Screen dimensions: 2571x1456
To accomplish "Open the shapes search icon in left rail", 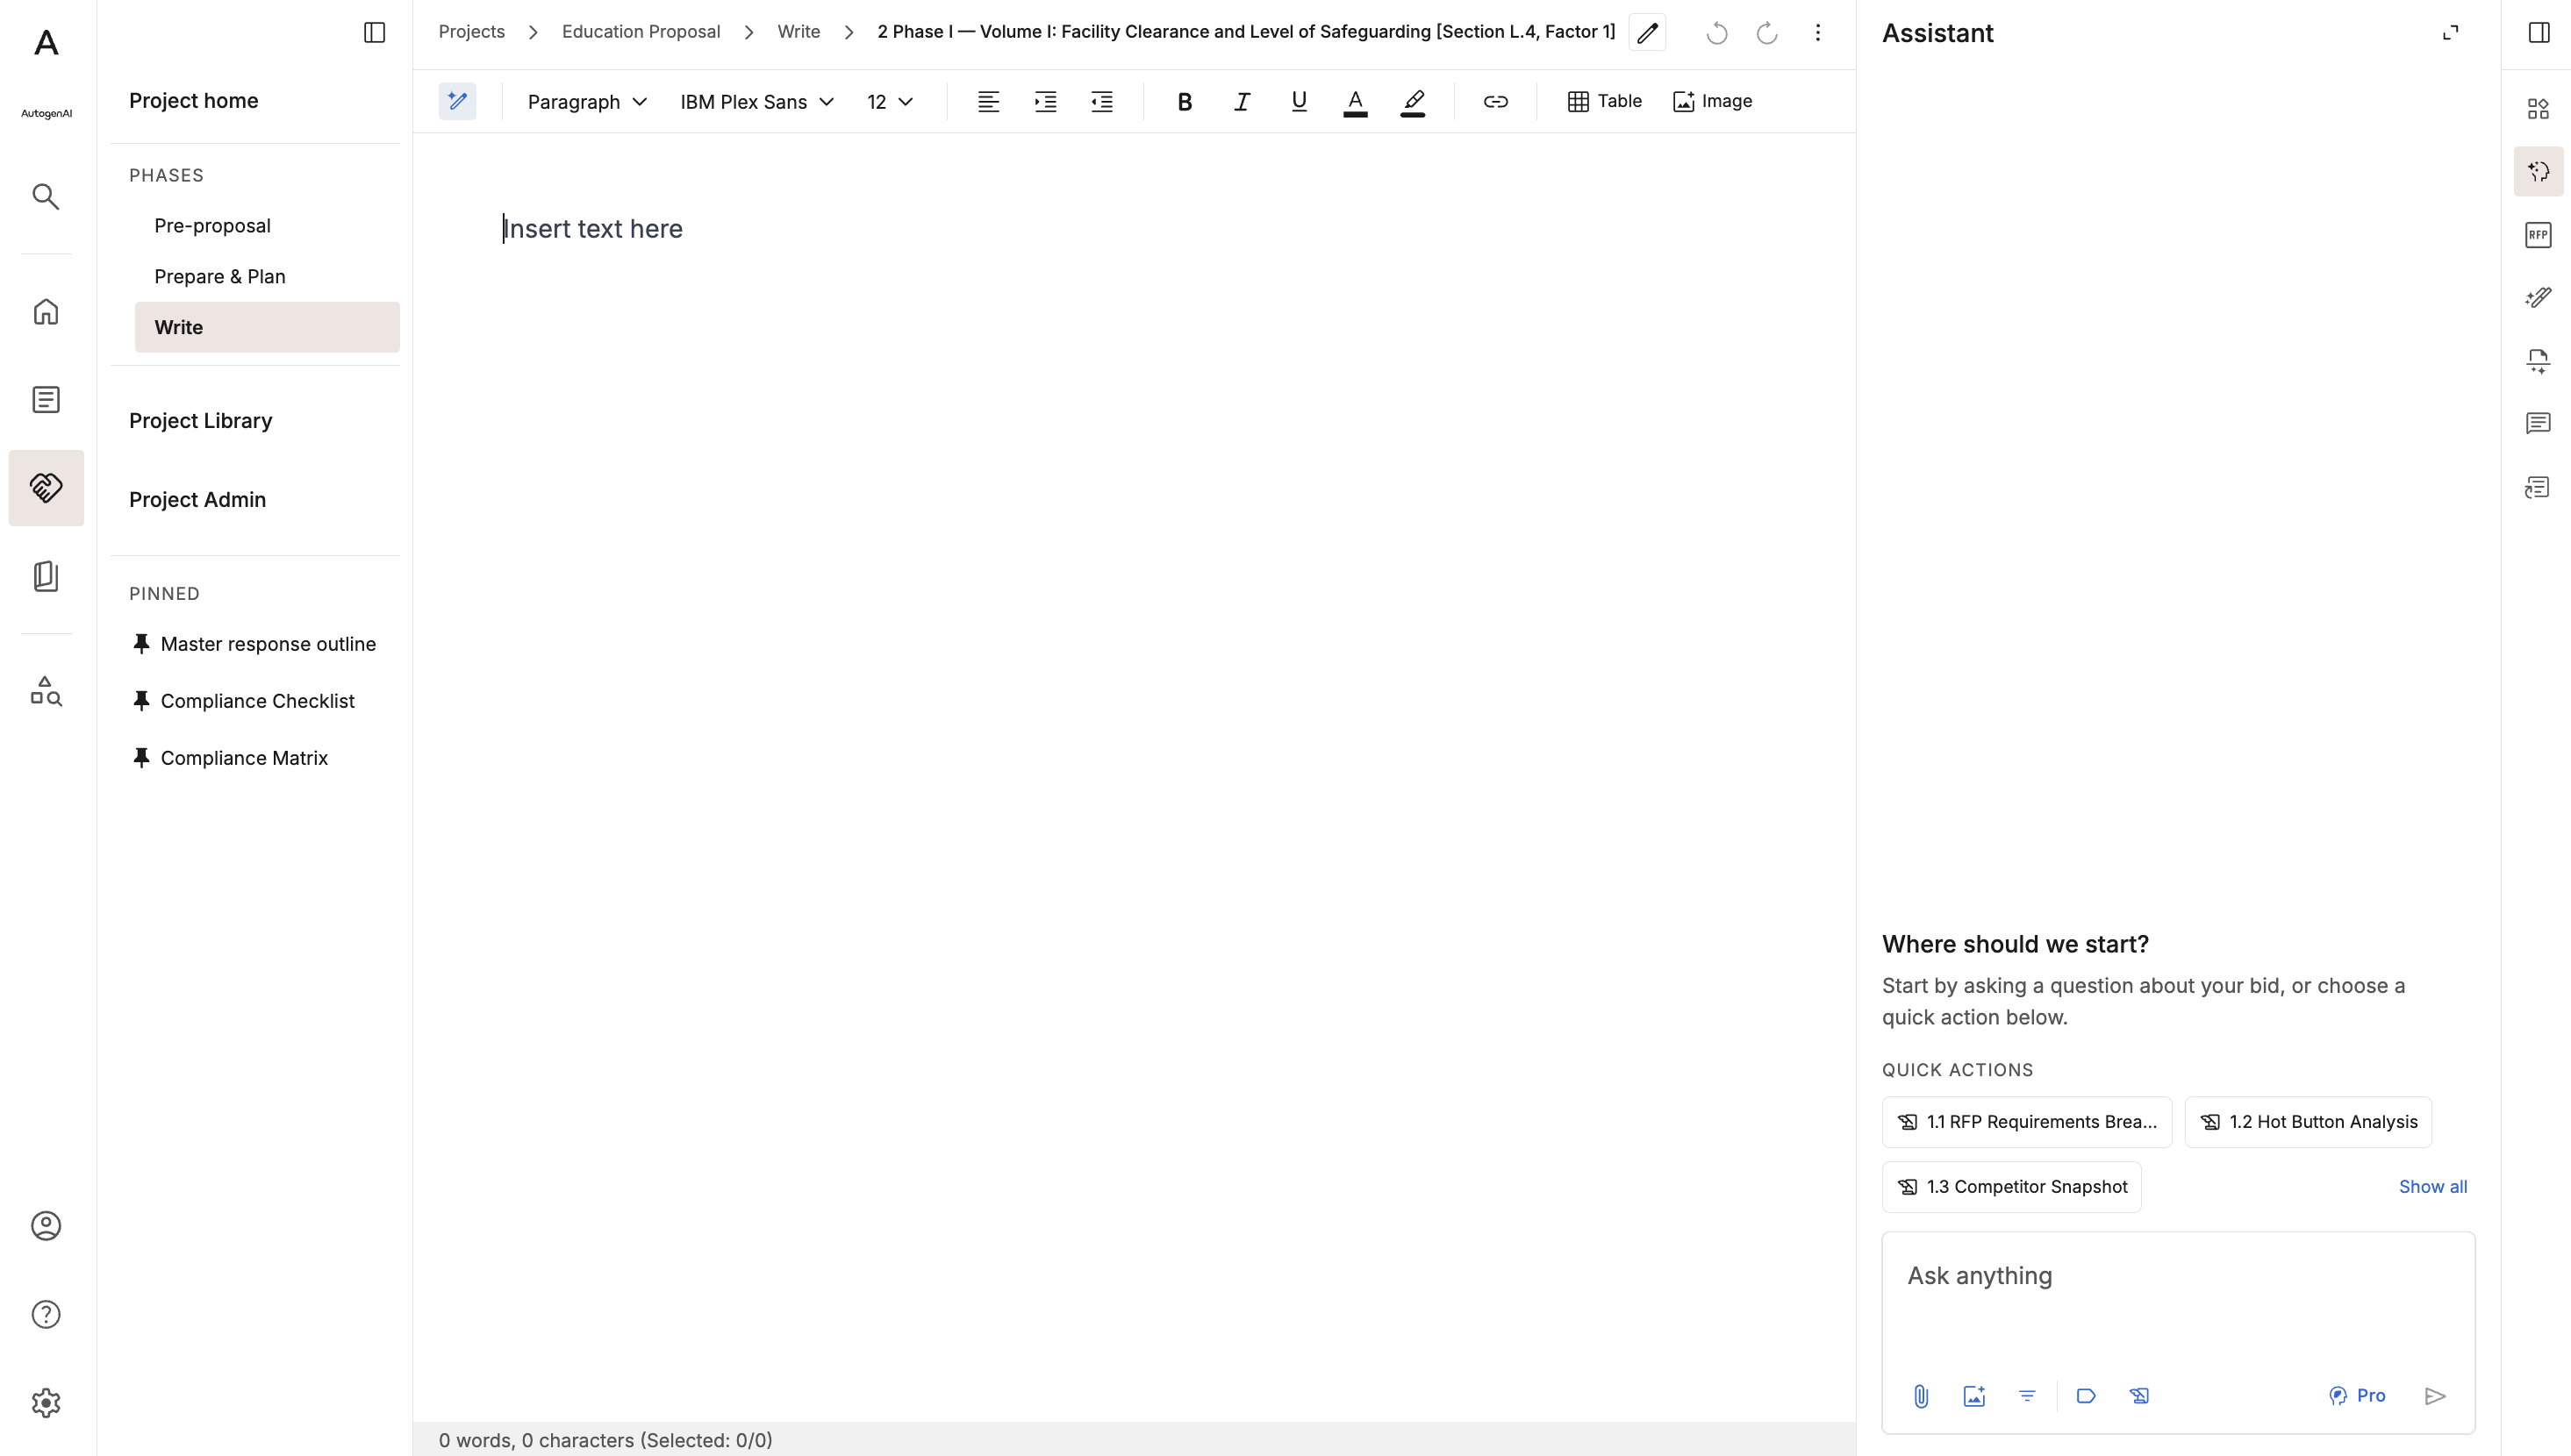I will [x=46, y=691].
